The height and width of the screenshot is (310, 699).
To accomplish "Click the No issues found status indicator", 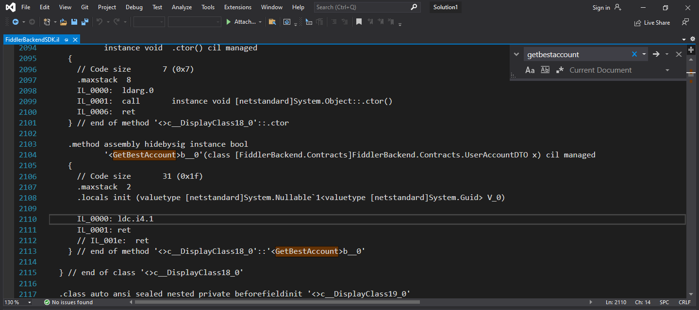I will tap(68, 302).
